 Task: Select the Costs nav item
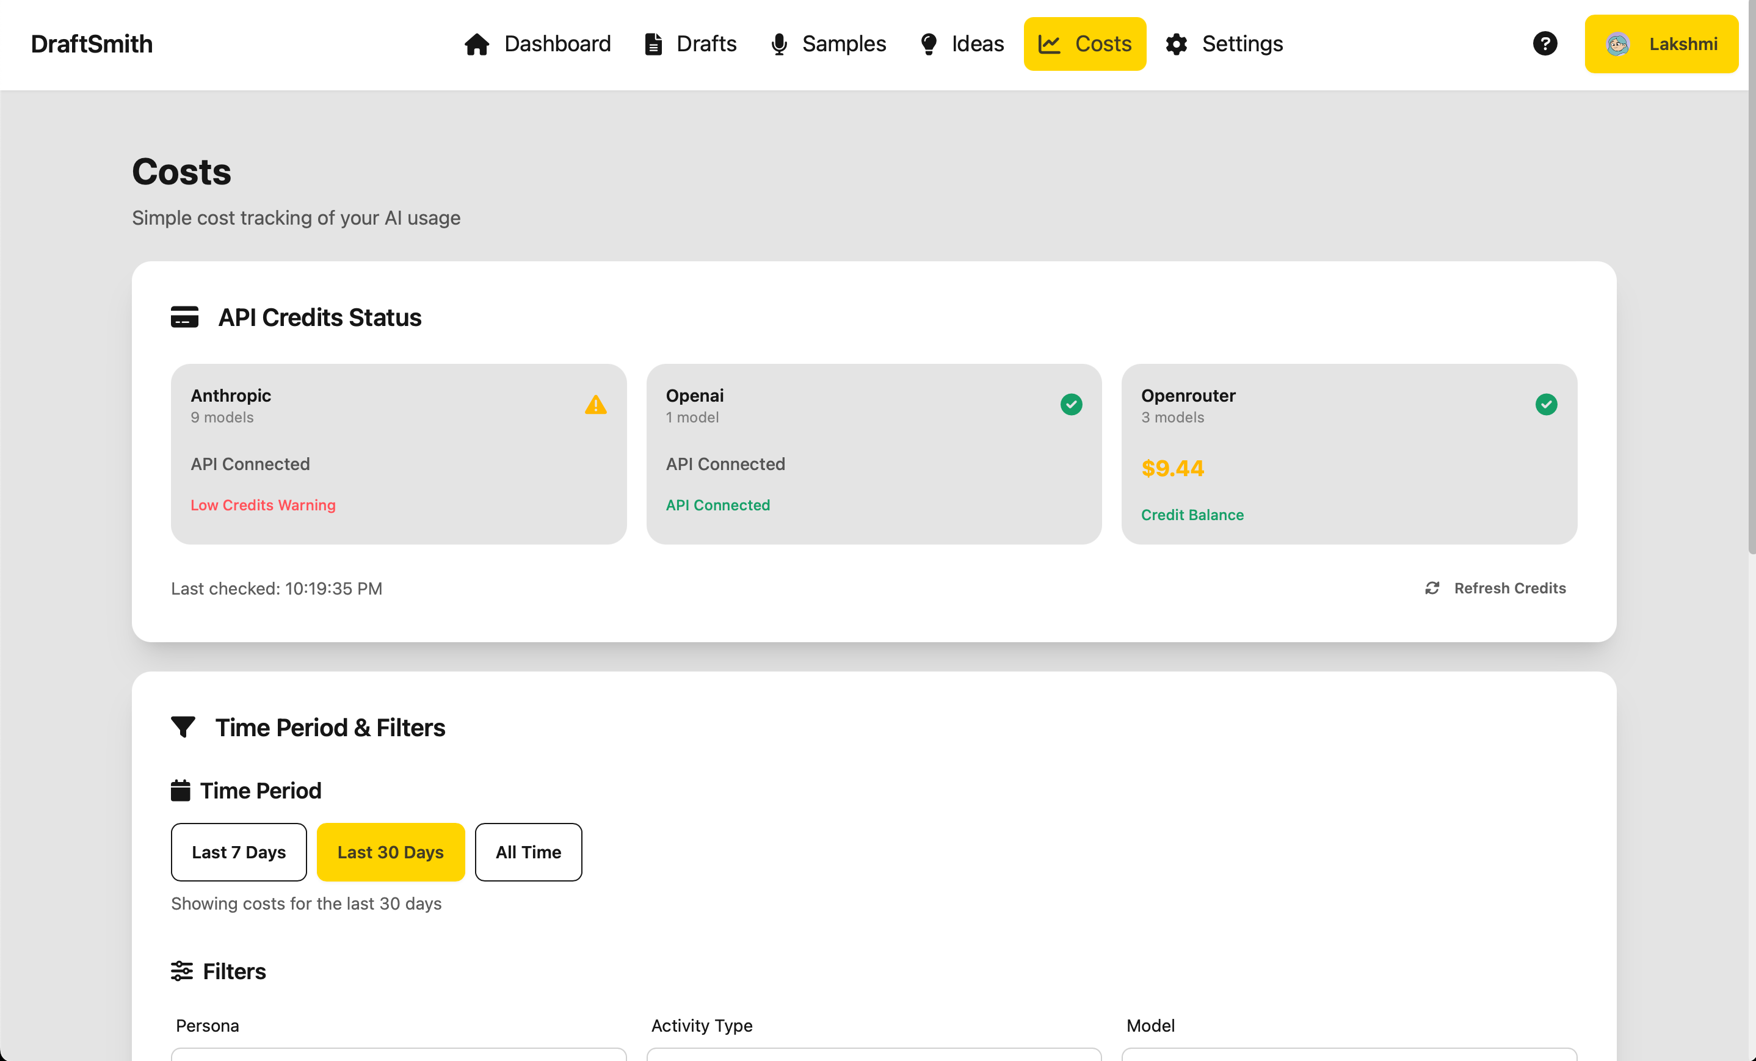point(1084,44)
